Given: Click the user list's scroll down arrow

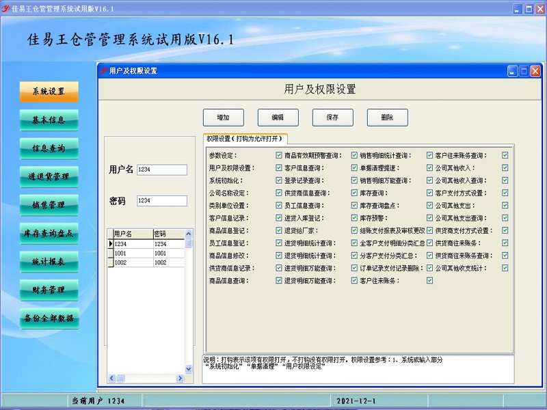Looking at the screenshot, I should [189, 368].
